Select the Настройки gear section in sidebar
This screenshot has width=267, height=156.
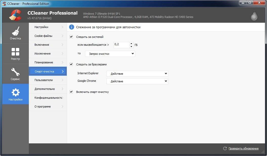click(x=15, y=94)
